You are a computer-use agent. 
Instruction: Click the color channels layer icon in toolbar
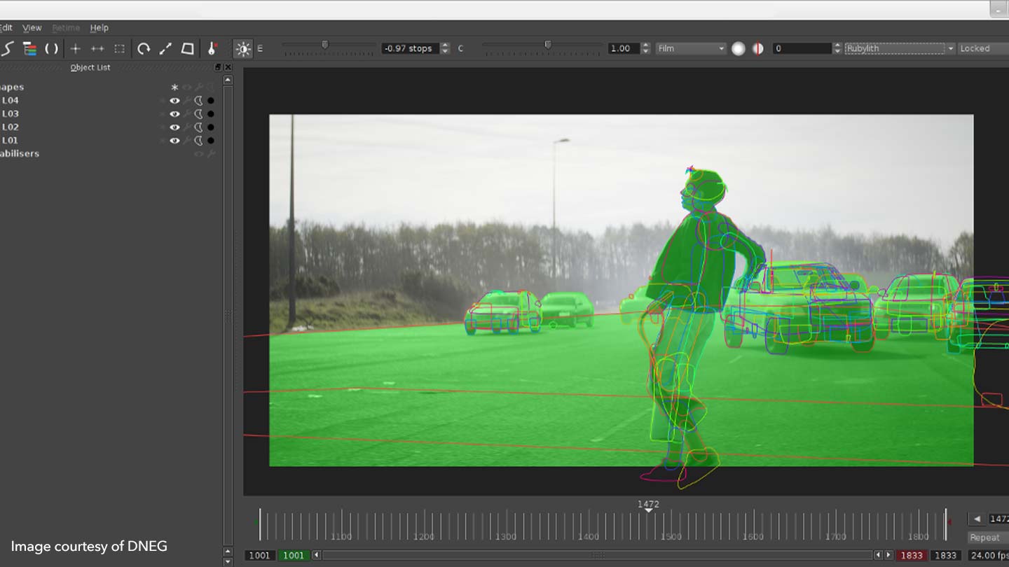(x=29, y=48)
